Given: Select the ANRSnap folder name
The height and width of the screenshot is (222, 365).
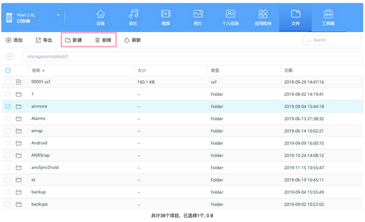Looking at the screenshot, I should click(x=41, y=155).
